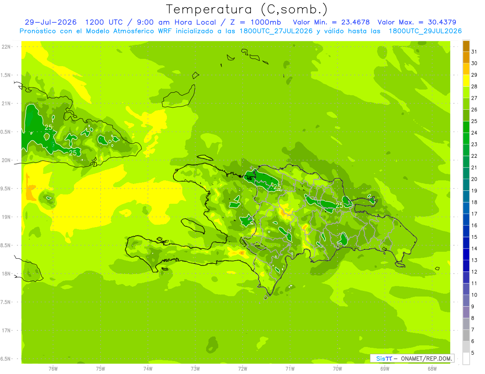Click legend value "31"
The width and height of the screenshot is (485, 374).
[474, 52]
